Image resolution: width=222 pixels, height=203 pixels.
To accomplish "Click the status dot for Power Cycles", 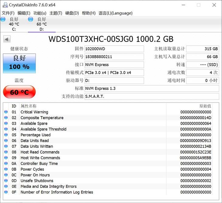I will coord(6,169).
